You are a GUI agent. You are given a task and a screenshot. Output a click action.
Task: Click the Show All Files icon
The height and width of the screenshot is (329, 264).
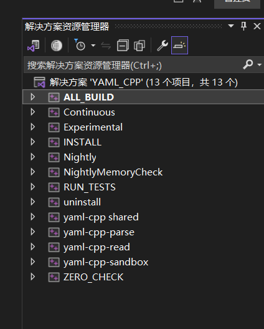[x=139, y=46]
